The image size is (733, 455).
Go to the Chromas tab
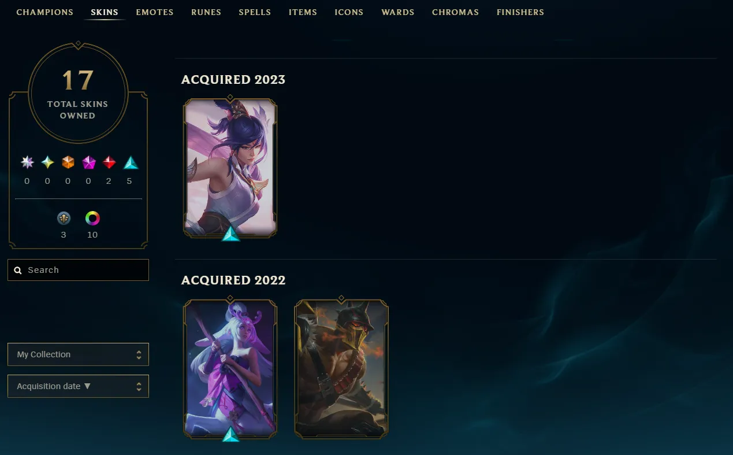pos(455,12)
